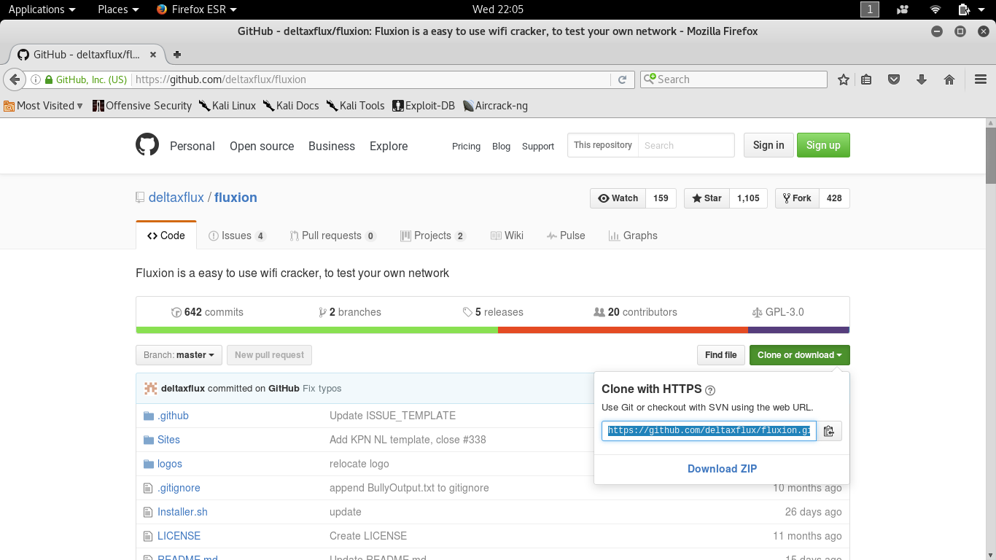
Task: Click the Download ZIP link
Action: pyautogui.click(x=722, y=469)
